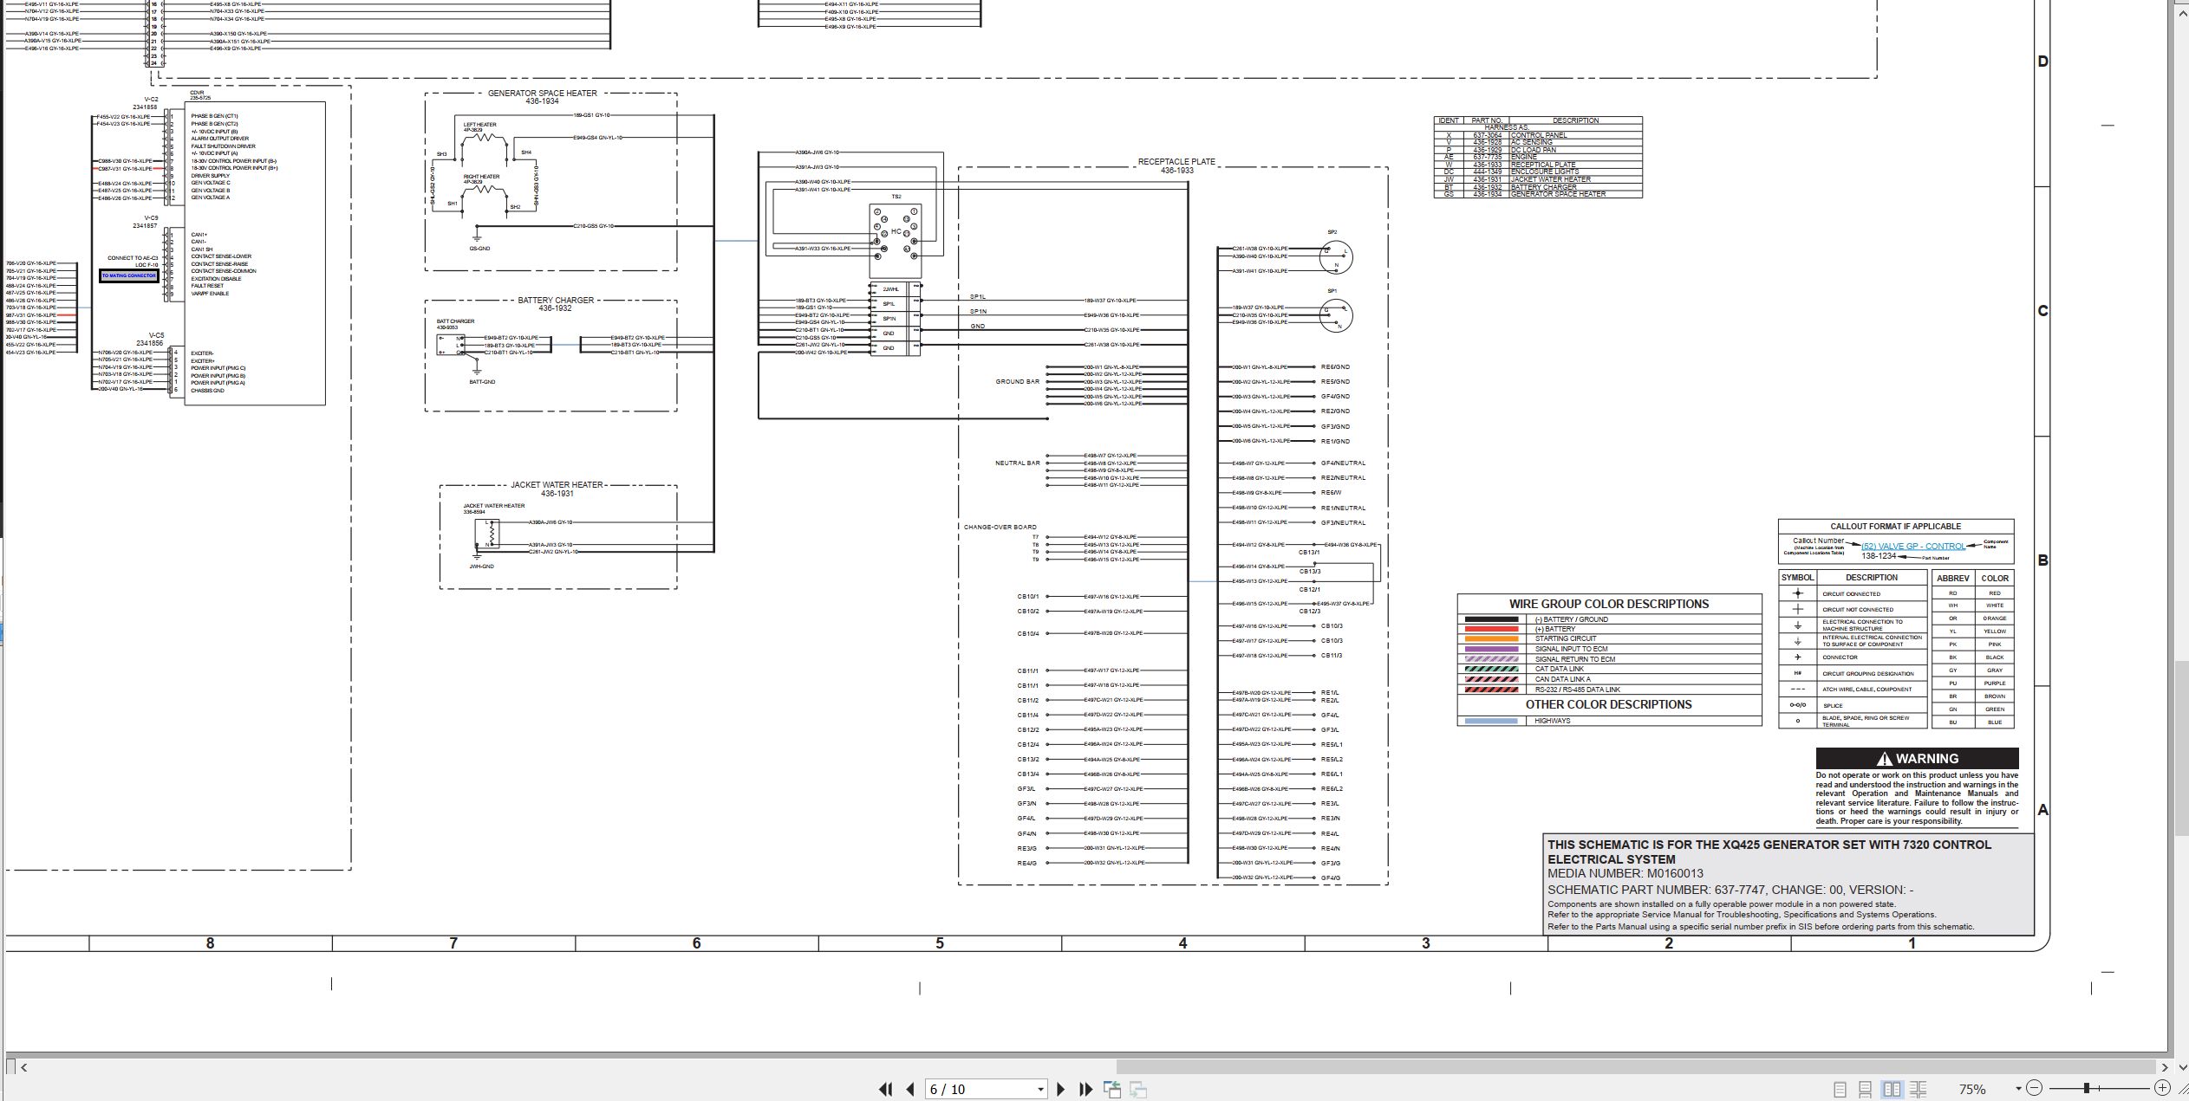Viewport: 2189px width, 1101px height.
Task: Open the page number dropdown showing 6 / 10
Action: click(x=1040, y=1090)
